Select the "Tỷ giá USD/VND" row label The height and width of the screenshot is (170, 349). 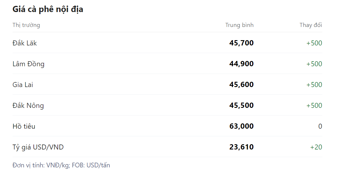(x=38, y=147)
